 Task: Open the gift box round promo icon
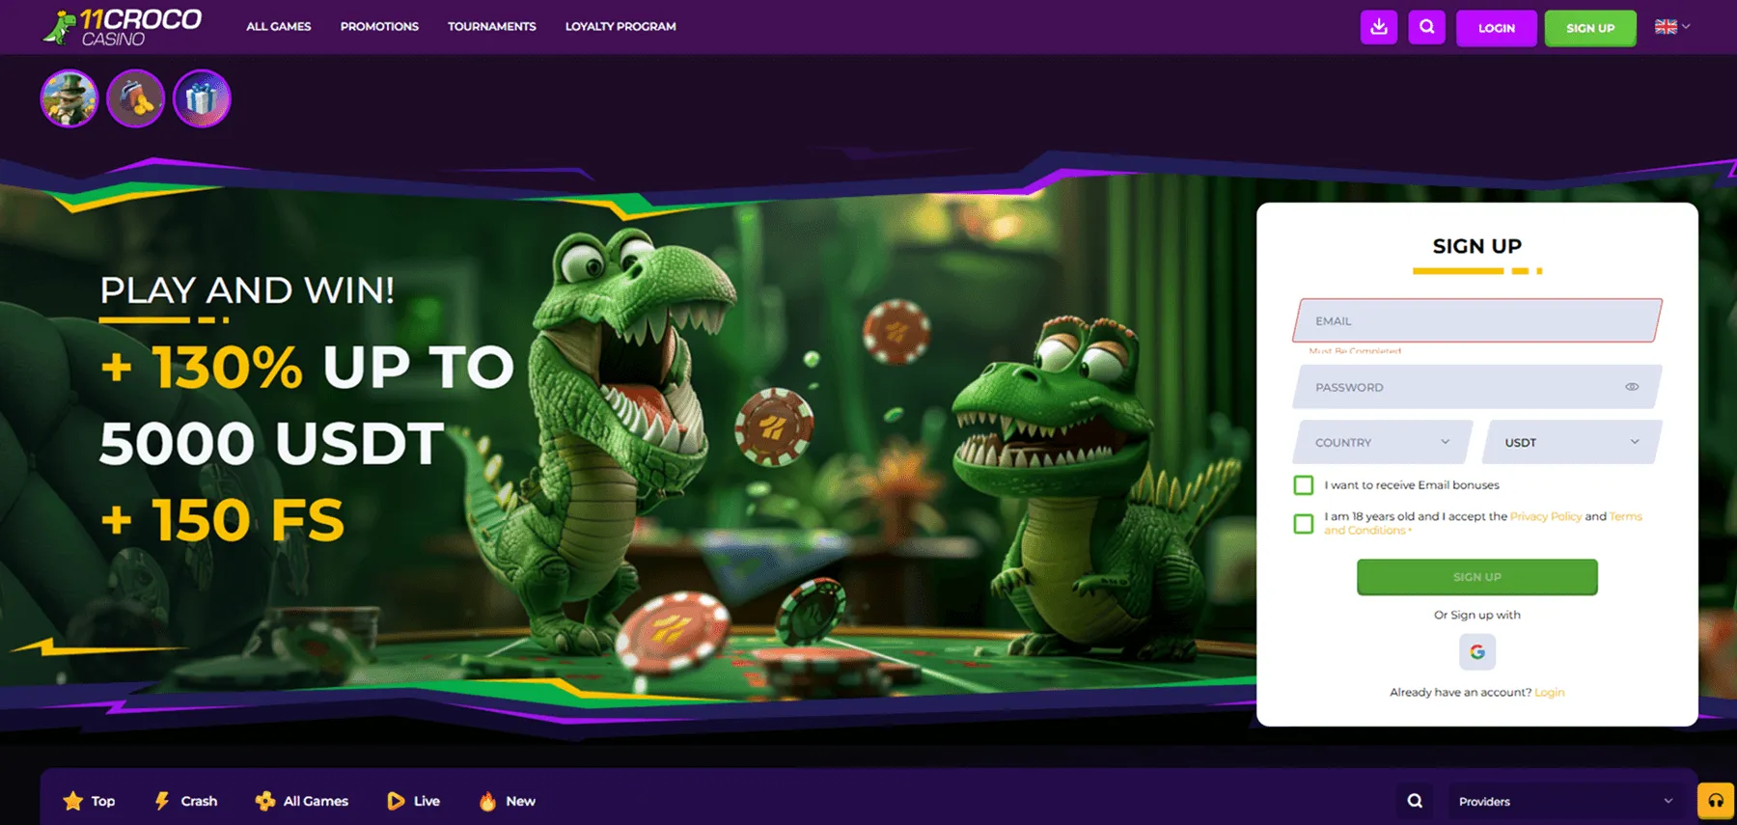tap(202, 98)
